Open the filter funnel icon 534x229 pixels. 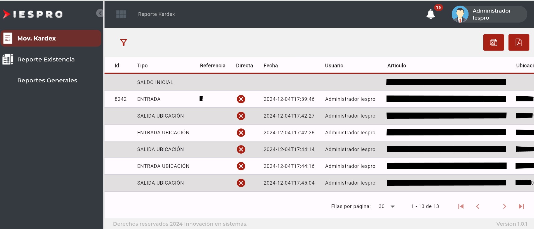click(123, 42)
